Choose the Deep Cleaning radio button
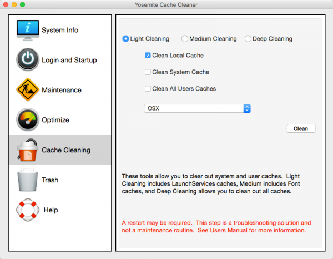 pyautogui.click(x=248, y=39)
